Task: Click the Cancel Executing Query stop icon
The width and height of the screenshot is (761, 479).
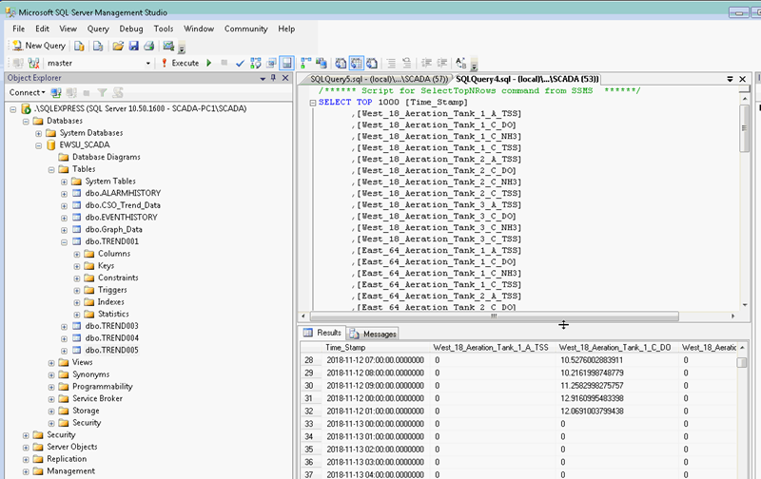Action: [x=224, y=63]
